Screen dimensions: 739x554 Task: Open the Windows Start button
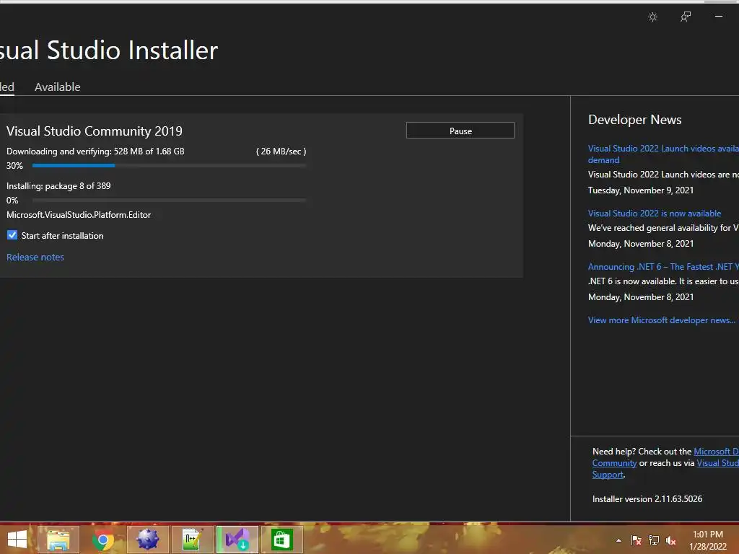(17, 540)
